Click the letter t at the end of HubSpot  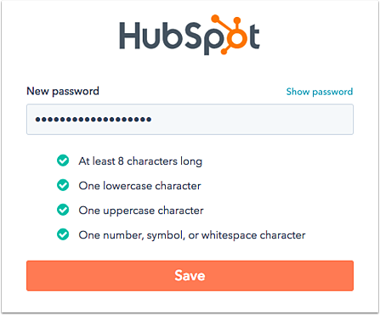point(254,37)
